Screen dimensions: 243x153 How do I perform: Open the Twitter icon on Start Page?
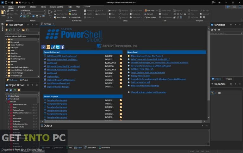(x=58, y=47)
